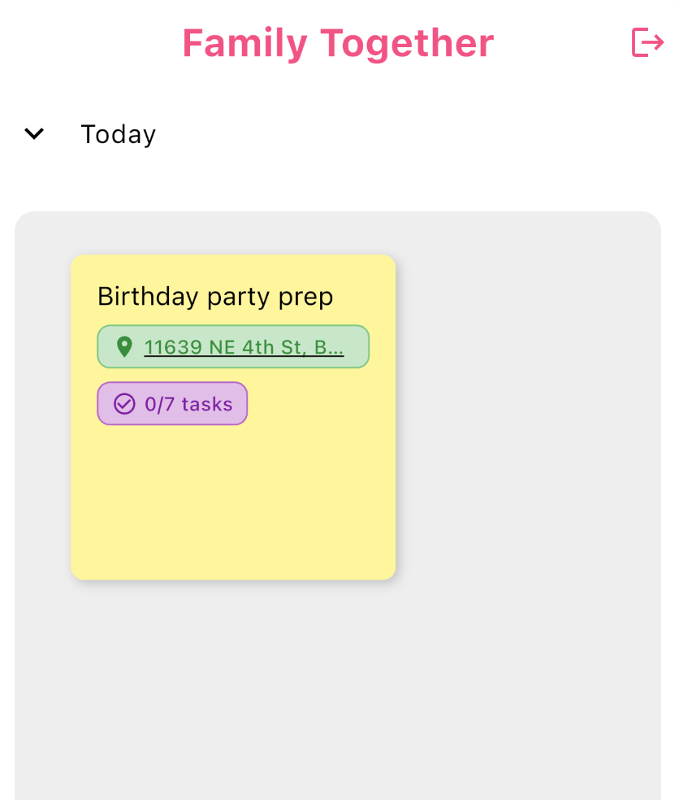The width and height of the screenshot is (679, 800).
Task: Click the green address chip's right edge
Action: [x=362, y=347]
